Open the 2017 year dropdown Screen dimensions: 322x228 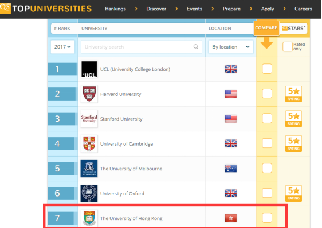[62, 47]
